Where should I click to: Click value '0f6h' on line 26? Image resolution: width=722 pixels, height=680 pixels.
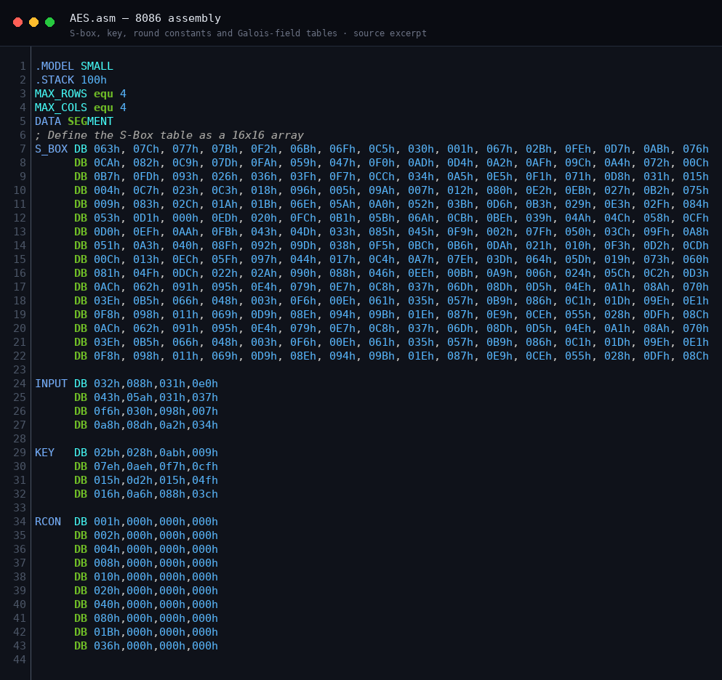(x=107, y=411)
